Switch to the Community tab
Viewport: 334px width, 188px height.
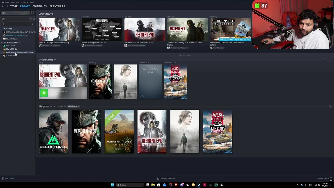click(x=40, y=6)
